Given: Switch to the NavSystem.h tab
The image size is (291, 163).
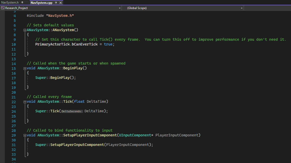Looking at the screenshot, I should click(10, 2).
